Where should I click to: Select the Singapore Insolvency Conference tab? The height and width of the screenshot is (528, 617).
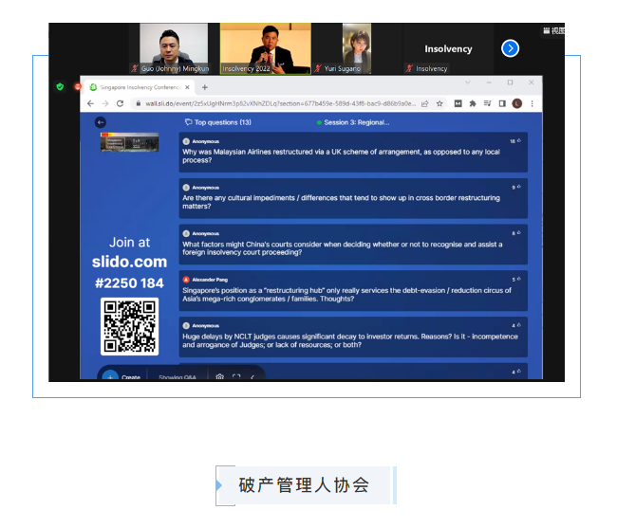[x=140, y=86]
